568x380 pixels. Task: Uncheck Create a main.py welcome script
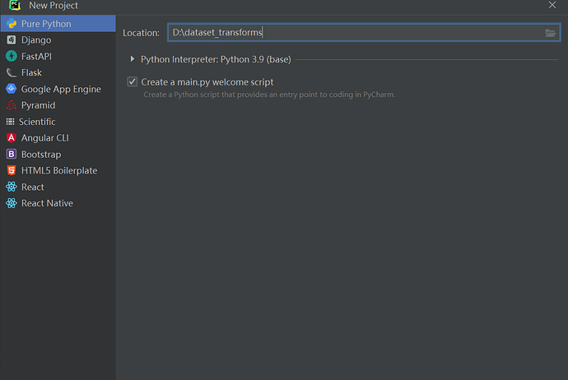[133, 81]
